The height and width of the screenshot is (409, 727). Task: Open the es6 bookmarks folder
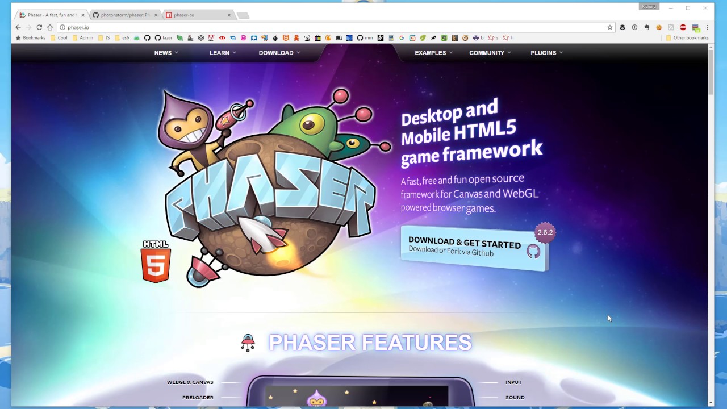(122, 38)
